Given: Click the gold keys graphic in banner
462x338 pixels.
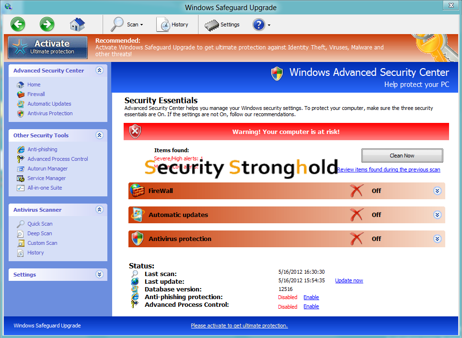Looking at the screenshot, I should click(x=434, y=48).
